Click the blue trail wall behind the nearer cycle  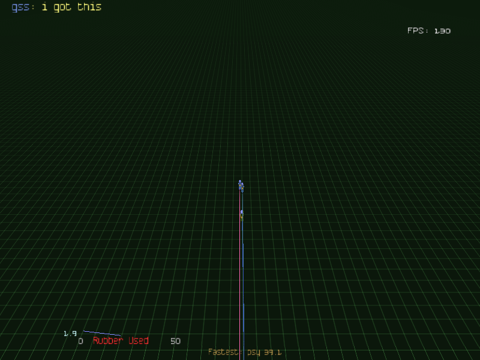pyautogui.click(x=242, y=246)
